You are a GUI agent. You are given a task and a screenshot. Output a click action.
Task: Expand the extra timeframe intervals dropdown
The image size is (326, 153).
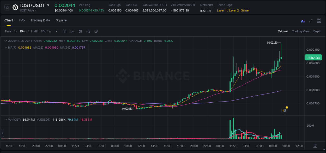point(56,31)
